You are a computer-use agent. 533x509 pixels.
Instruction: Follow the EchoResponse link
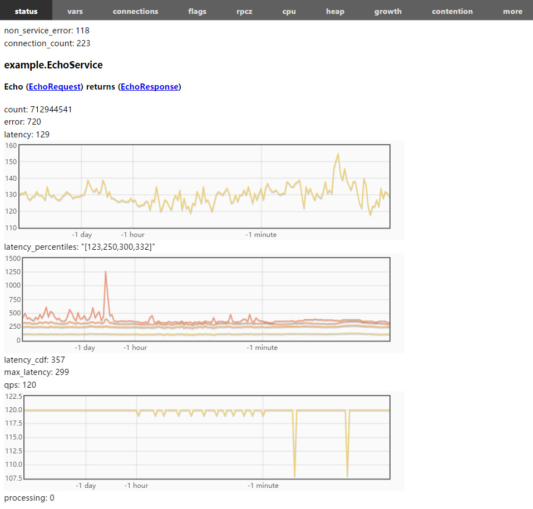pos(149,87)
